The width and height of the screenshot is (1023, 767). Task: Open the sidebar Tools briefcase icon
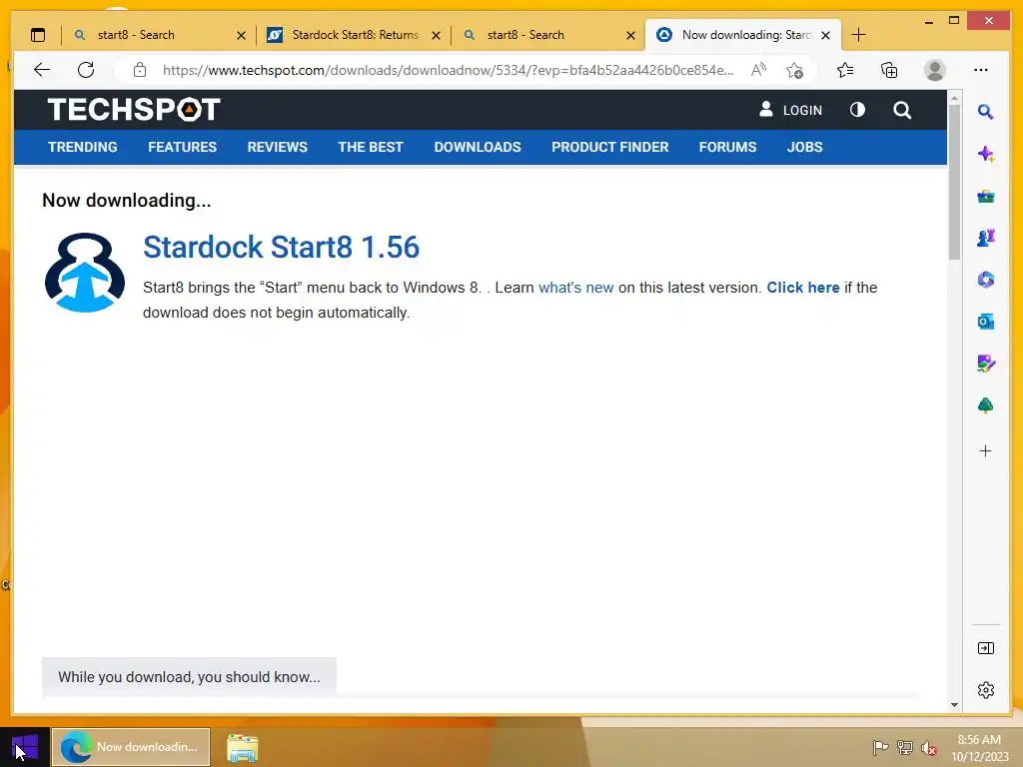tap(986, 196)
